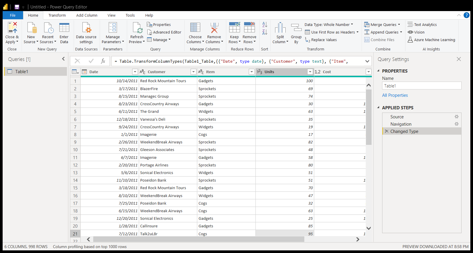Delete the Changed Type step
Image resolution: width=473 pixels, height=253 pixels.
tap(387, 131)
